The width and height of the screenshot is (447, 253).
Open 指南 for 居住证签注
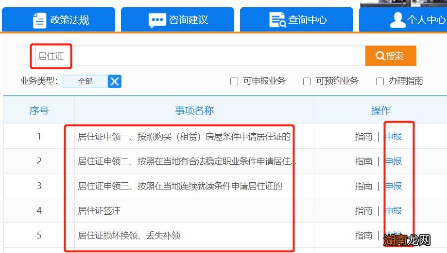[x=364, y=211]
